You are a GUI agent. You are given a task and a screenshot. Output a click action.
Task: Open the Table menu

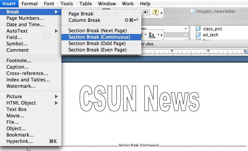pos(86,4)
